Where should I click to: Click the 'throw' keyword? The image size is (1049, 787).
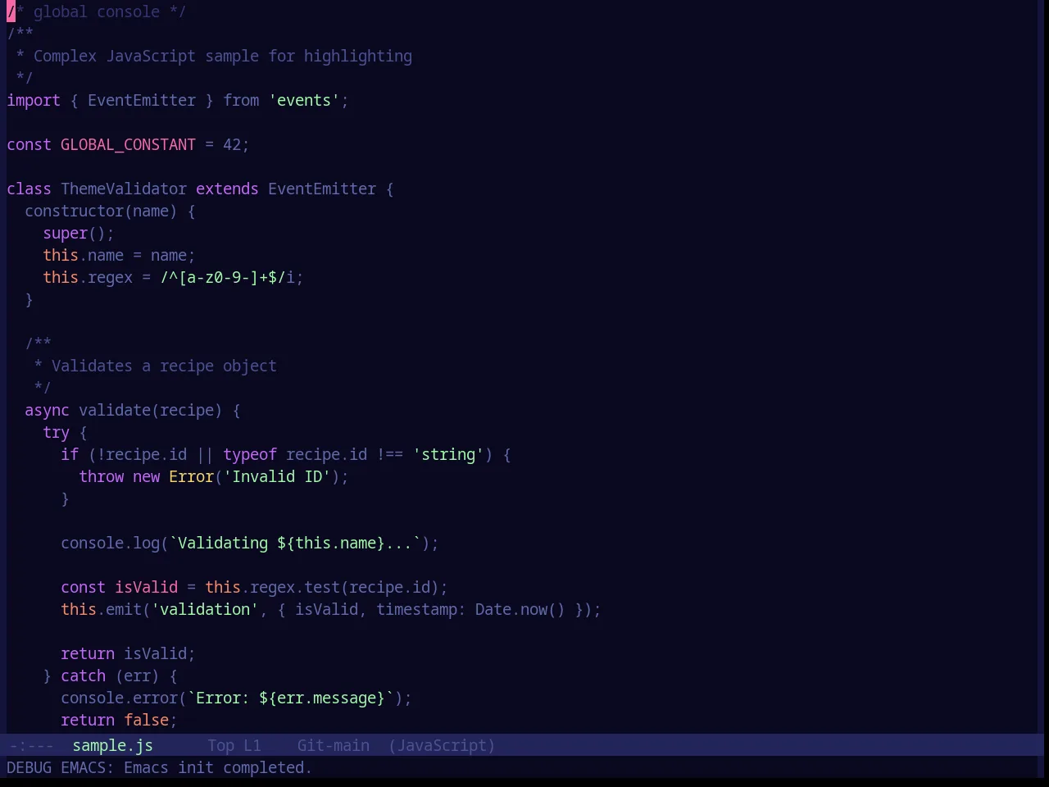coord(101,476)
